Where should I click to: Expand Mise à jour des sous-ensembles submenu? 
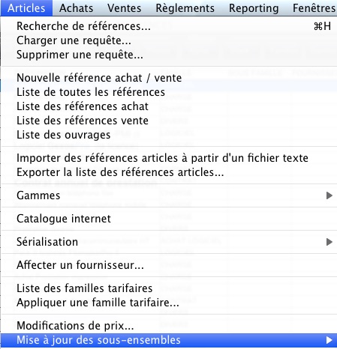click(x=169, y=340)
